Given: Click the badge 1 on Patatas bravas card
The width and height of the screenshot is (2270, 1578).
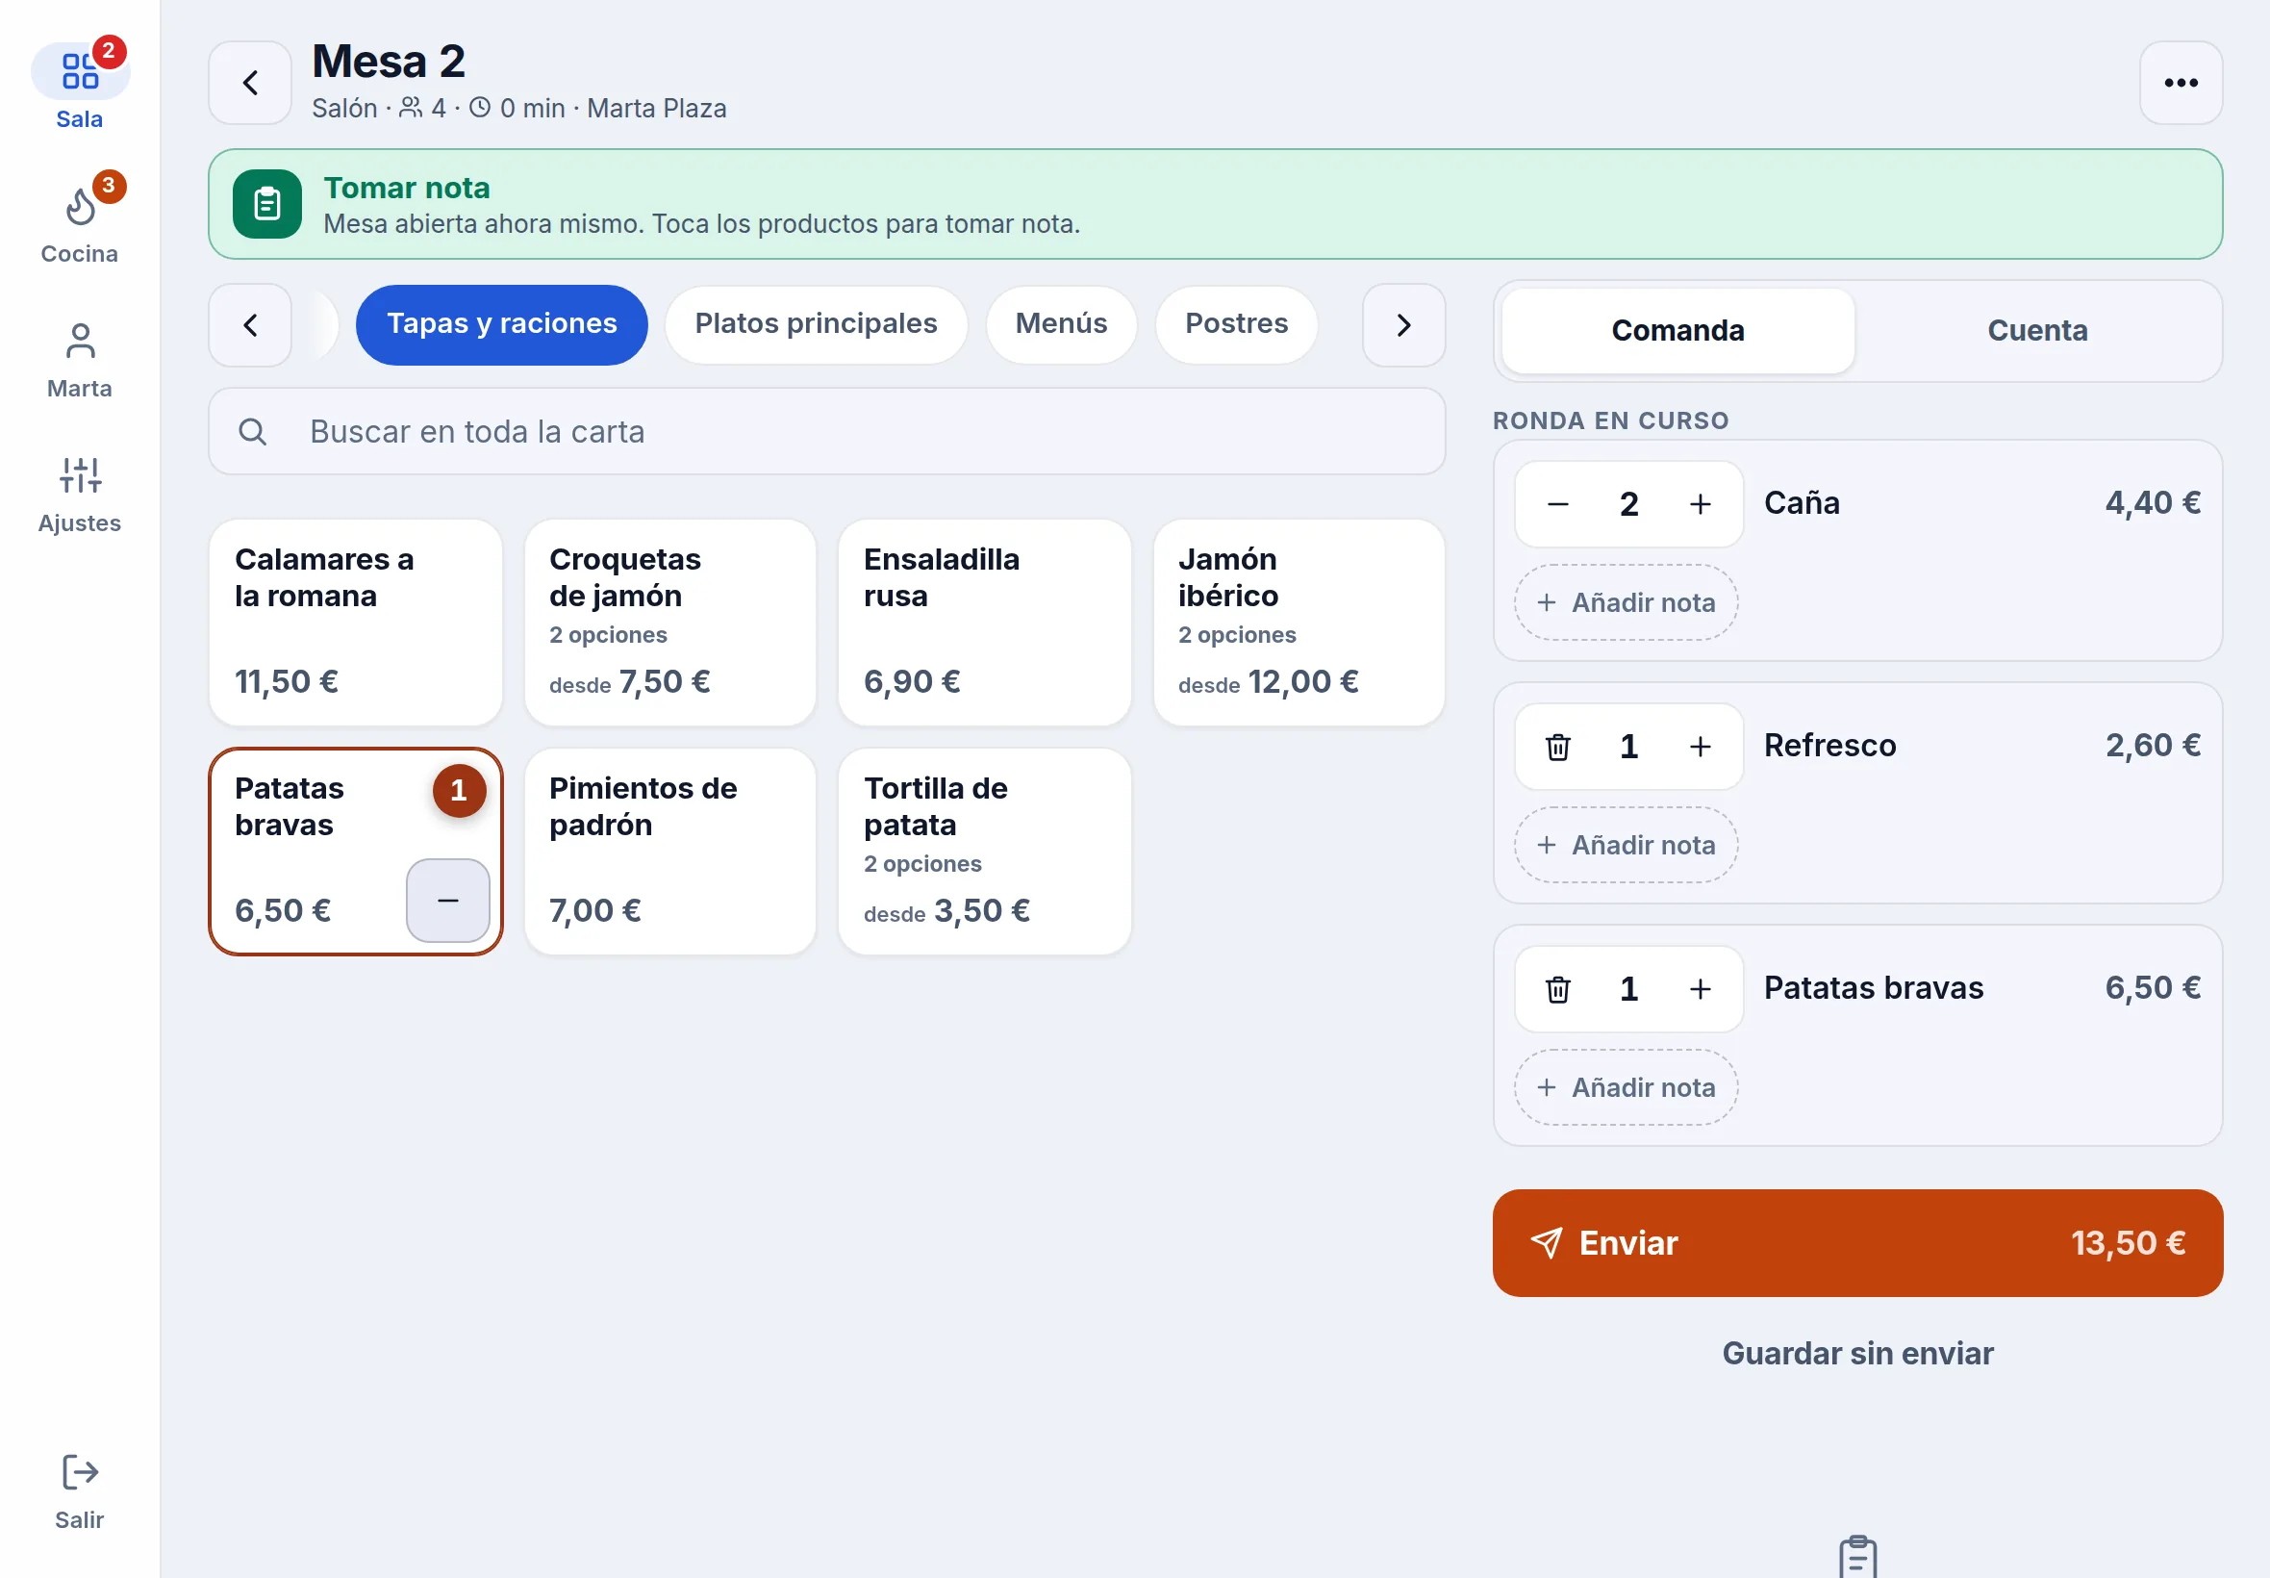Looking at the screenshot, I should [x=459, y=791].
